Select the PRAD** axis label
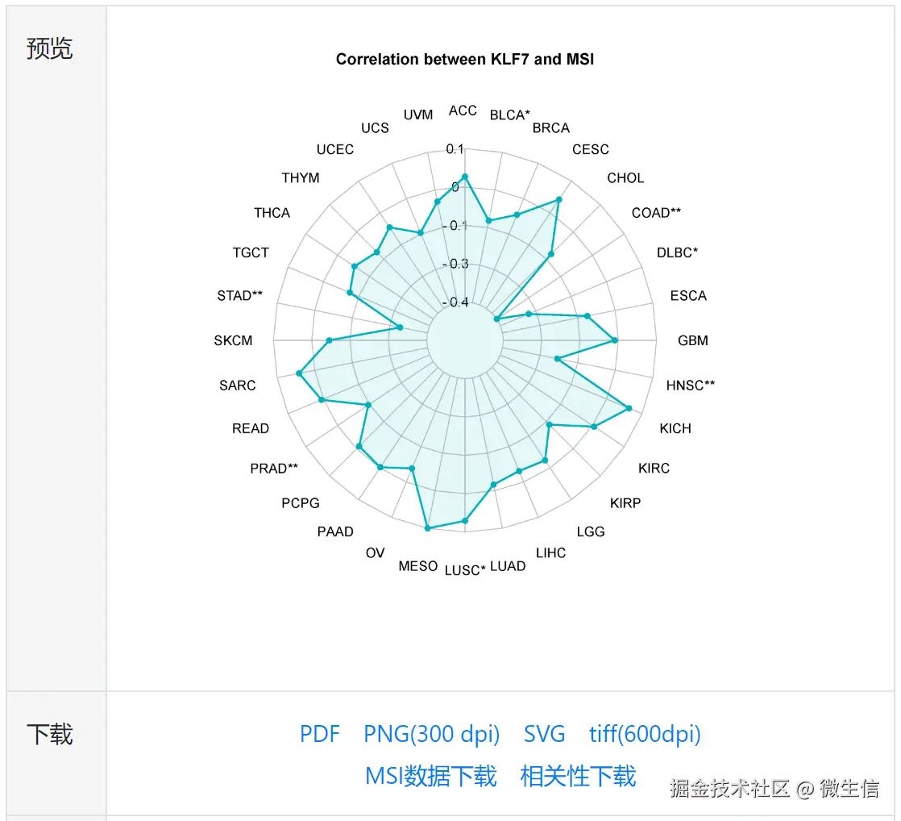The width and height of the screenshot is (901, 821). coord(274,469)
